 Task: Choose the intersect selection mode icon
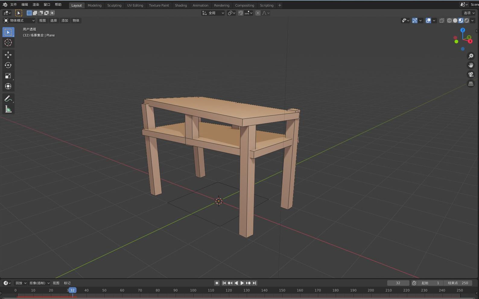point(52,13)
